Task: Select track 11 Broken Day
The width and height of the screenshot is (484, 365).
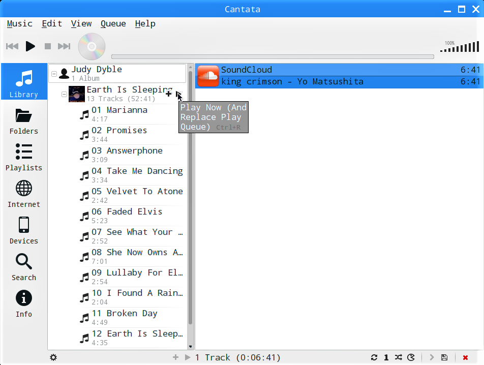Action: (132, 318)
